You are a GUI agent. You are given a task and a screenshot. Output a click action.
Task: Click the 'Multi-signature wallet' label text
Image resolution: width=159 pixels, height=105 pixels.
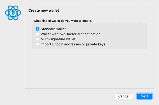(x=58, y=39)
